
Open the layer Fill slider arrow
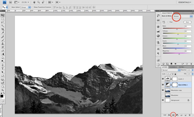(192, 74)
